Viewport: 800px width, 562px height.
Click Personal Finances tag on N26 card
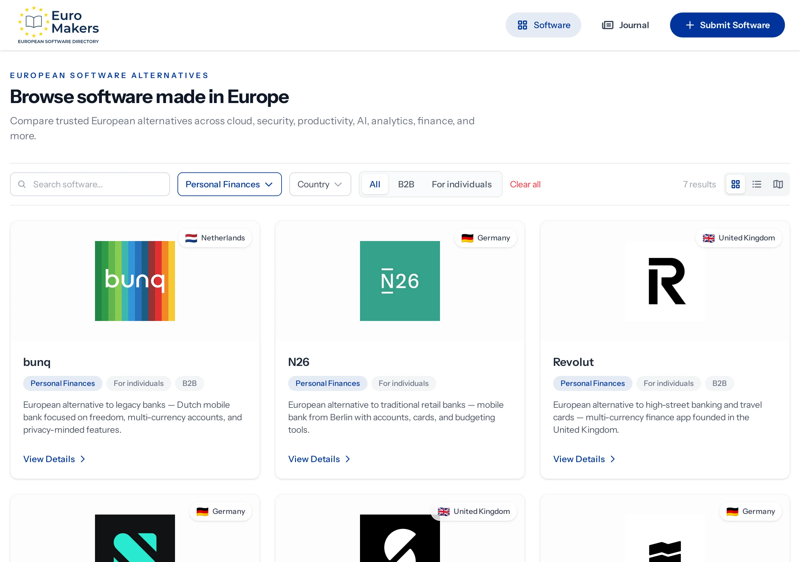(x=327, y=383)
